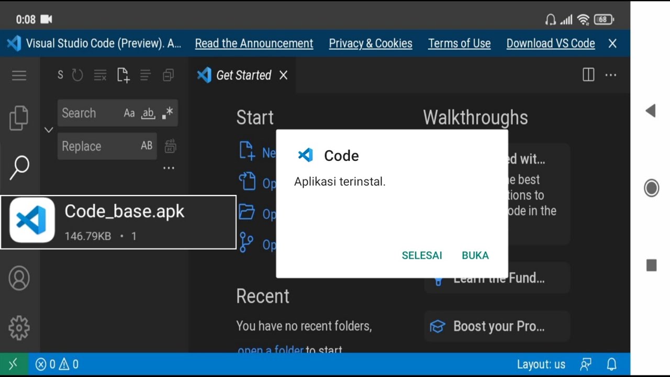670x377 pixels.
Task: Open Boost your Productivity walkthrough
Action: coord(497,326)
